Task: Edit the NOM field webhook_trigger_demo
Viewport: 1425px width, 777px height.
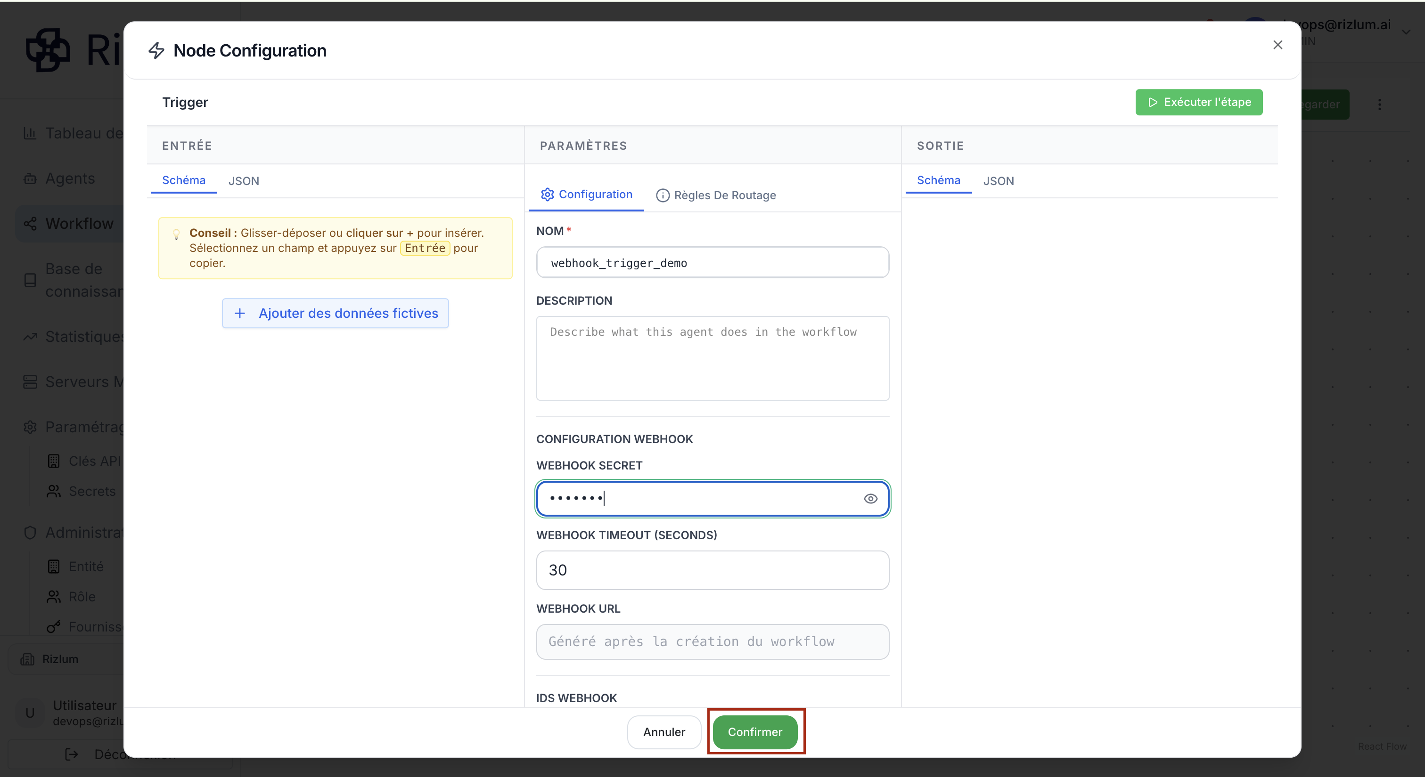Action: pos(712,262)
